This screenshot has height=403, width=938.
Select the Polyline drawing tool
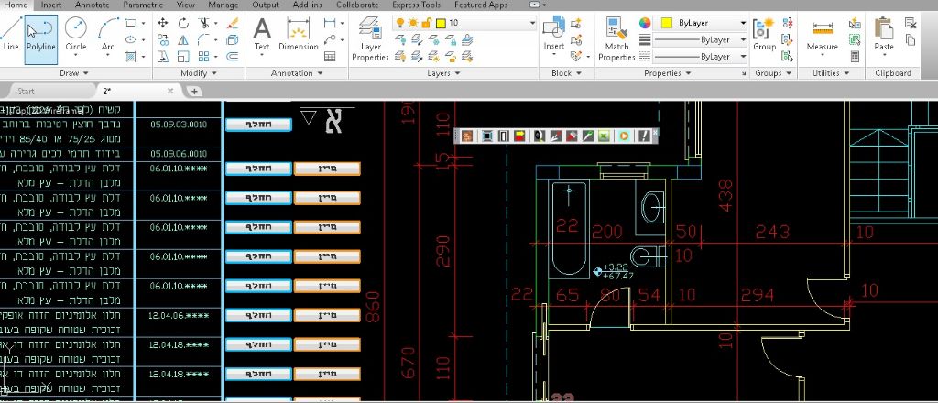pos(40,35)
